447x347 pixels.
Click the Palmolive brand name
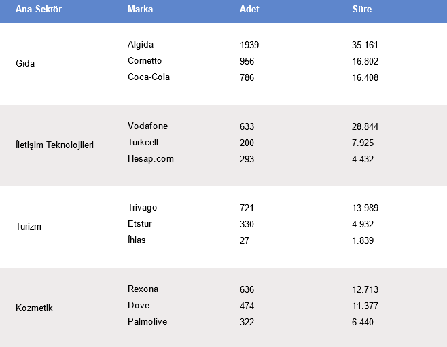pos(147,322)
